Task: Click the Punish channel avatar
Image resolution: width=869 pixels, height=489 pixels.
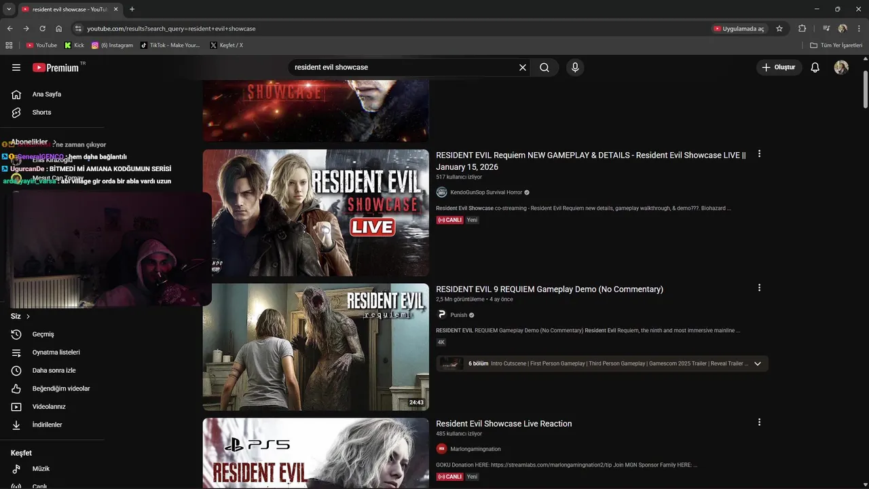Action: tap(441, 315)
